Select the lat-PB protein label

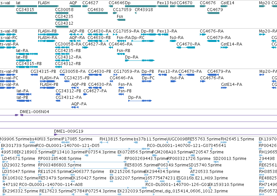pos(22,98)
